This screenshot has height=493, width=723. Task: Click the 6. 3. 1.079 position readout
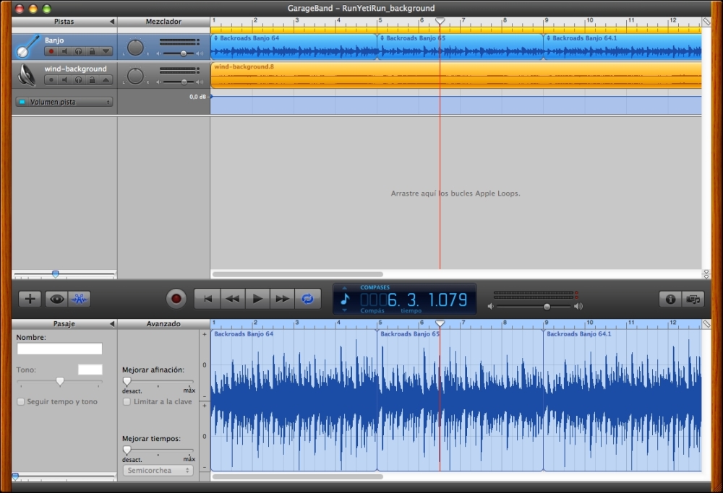click(427, 300)
